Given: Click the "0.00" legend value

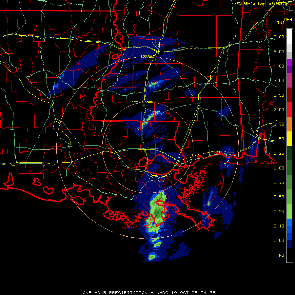Looking at the screenshot, I should 279,241.
